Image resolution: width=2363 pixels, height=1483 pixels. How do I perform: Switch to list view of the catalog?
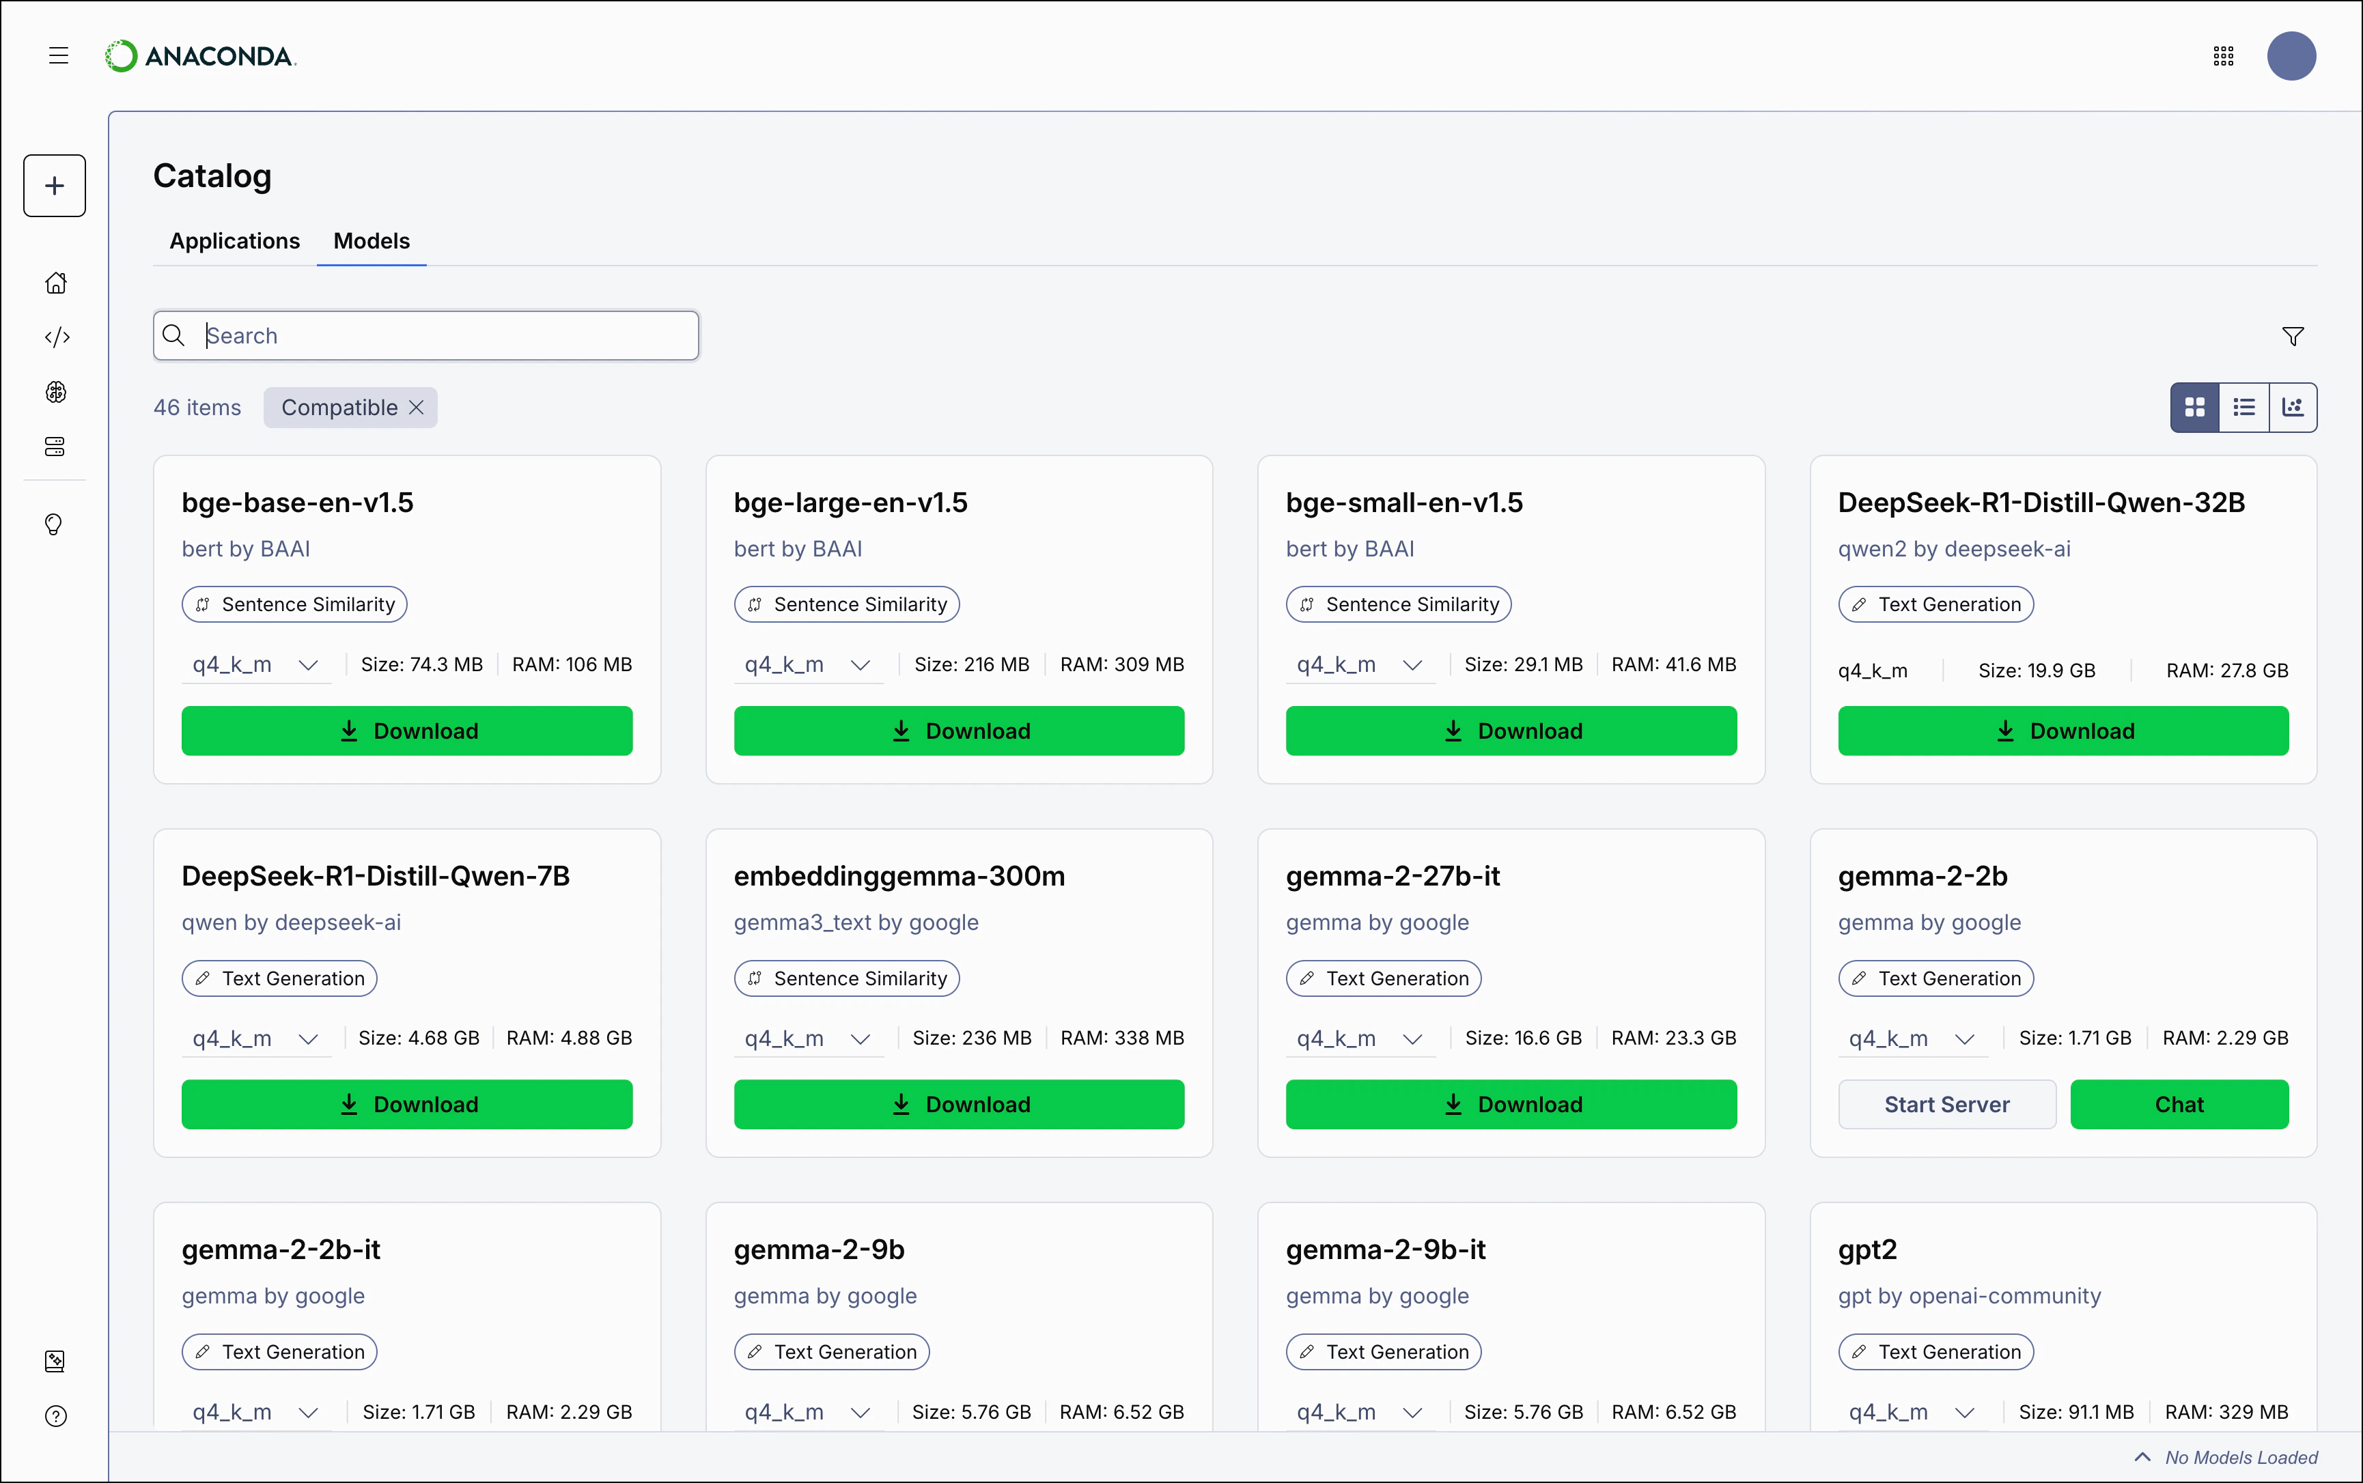[x=2244, y=406]
